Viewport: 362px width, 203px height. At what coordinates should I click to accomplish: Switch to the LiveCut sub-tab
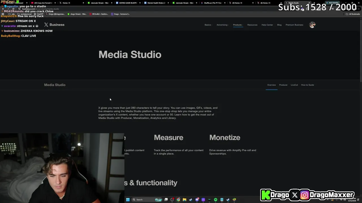294,85
